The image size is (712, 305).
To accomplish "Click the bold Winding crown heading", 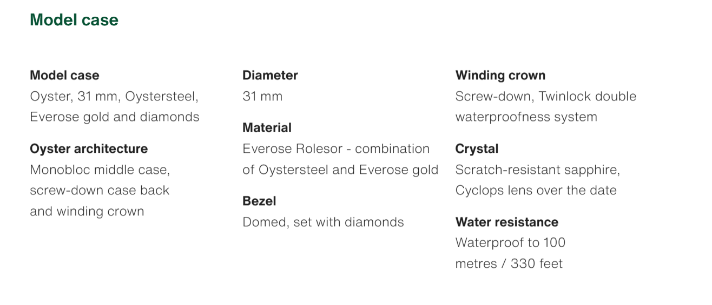I will [x=500, y=75].
